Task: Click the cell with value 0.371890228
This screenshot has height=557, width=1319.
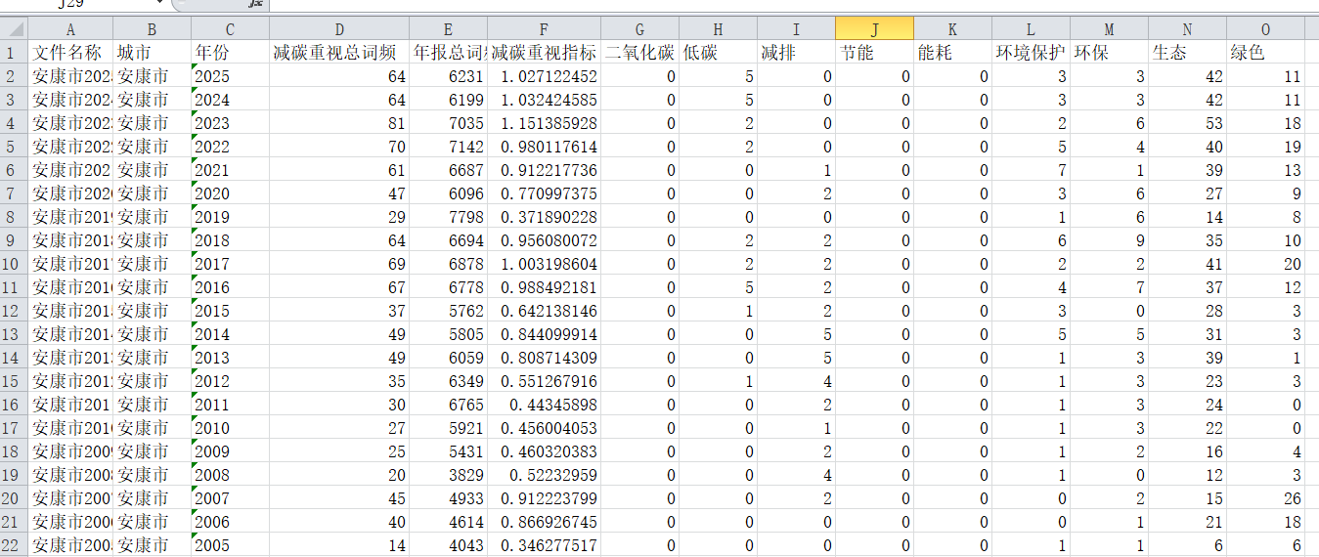Action: 544,217
